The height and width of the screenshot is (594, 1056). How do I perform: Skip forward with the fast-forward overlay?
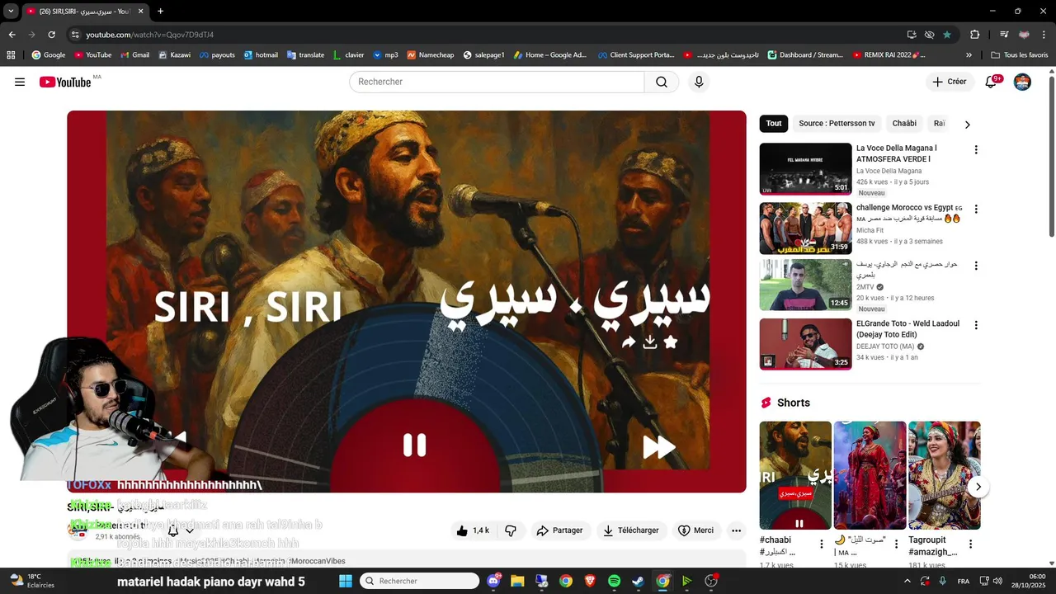click(658, 447)
